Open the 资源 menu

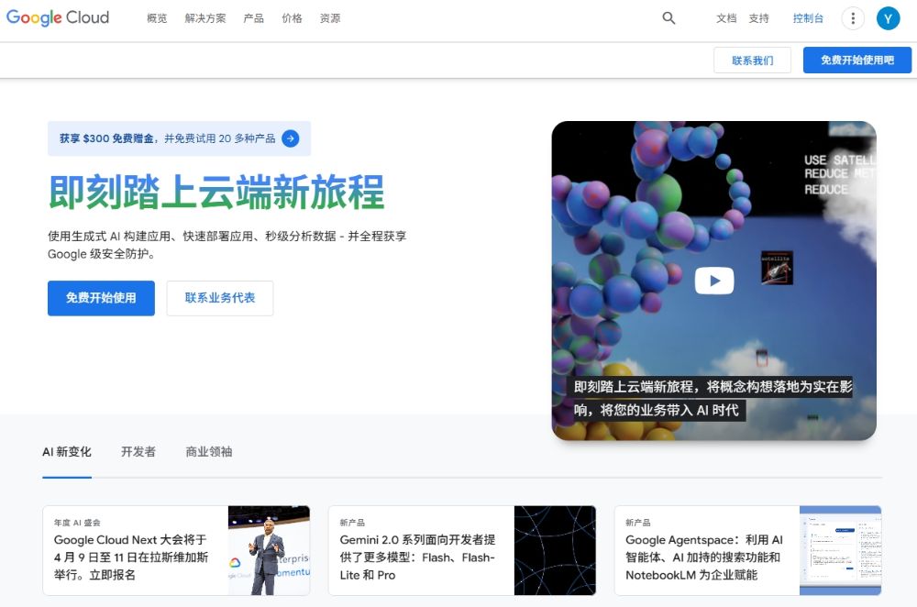point(330,18)
